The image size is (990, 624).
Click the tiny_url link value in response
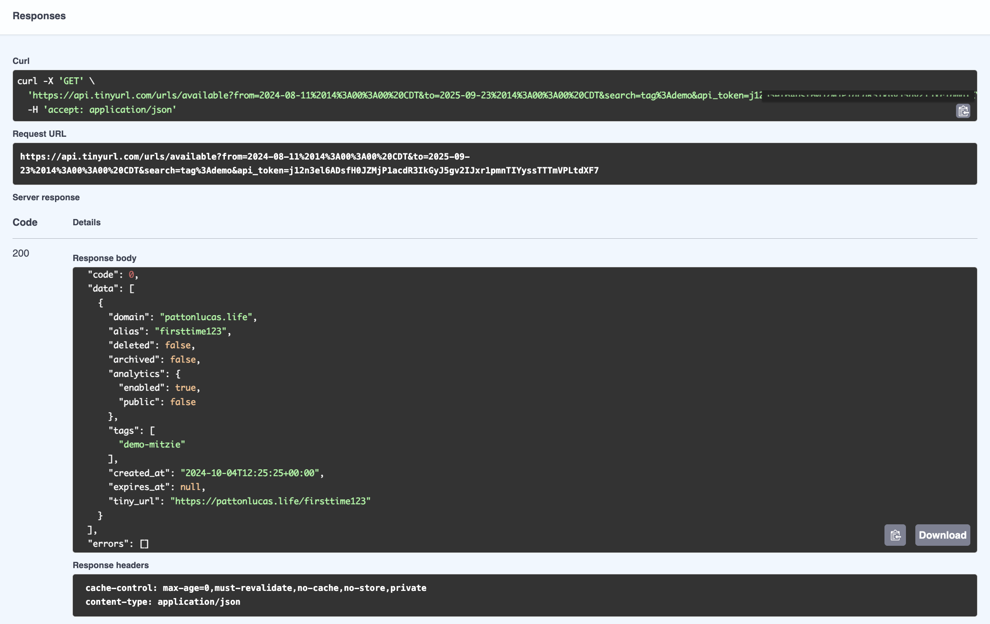point(270,501)
